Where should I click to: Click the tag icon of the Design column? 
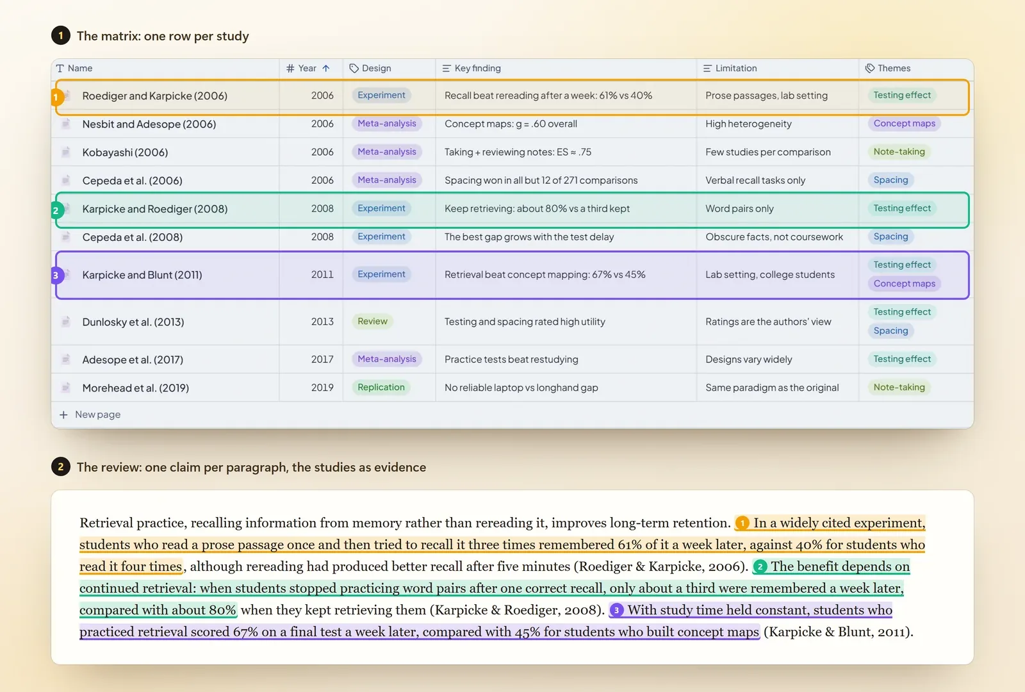[x=354, y=69]
